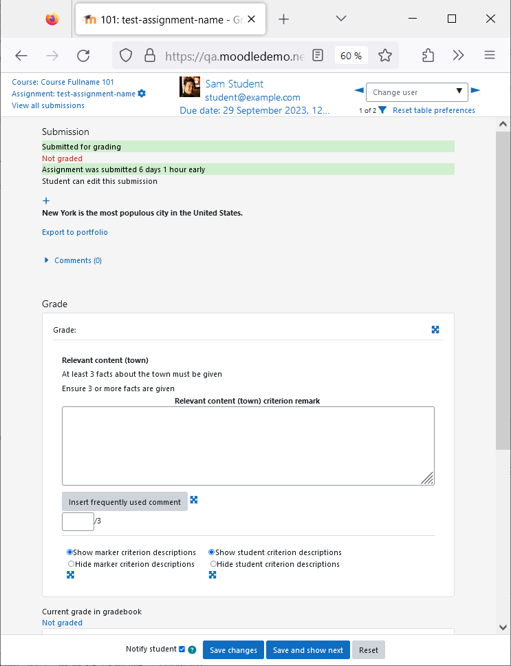This screenshot has height=666, width=511.
Task: Select Show student criterion descriptions
Action: coord(211,552)
